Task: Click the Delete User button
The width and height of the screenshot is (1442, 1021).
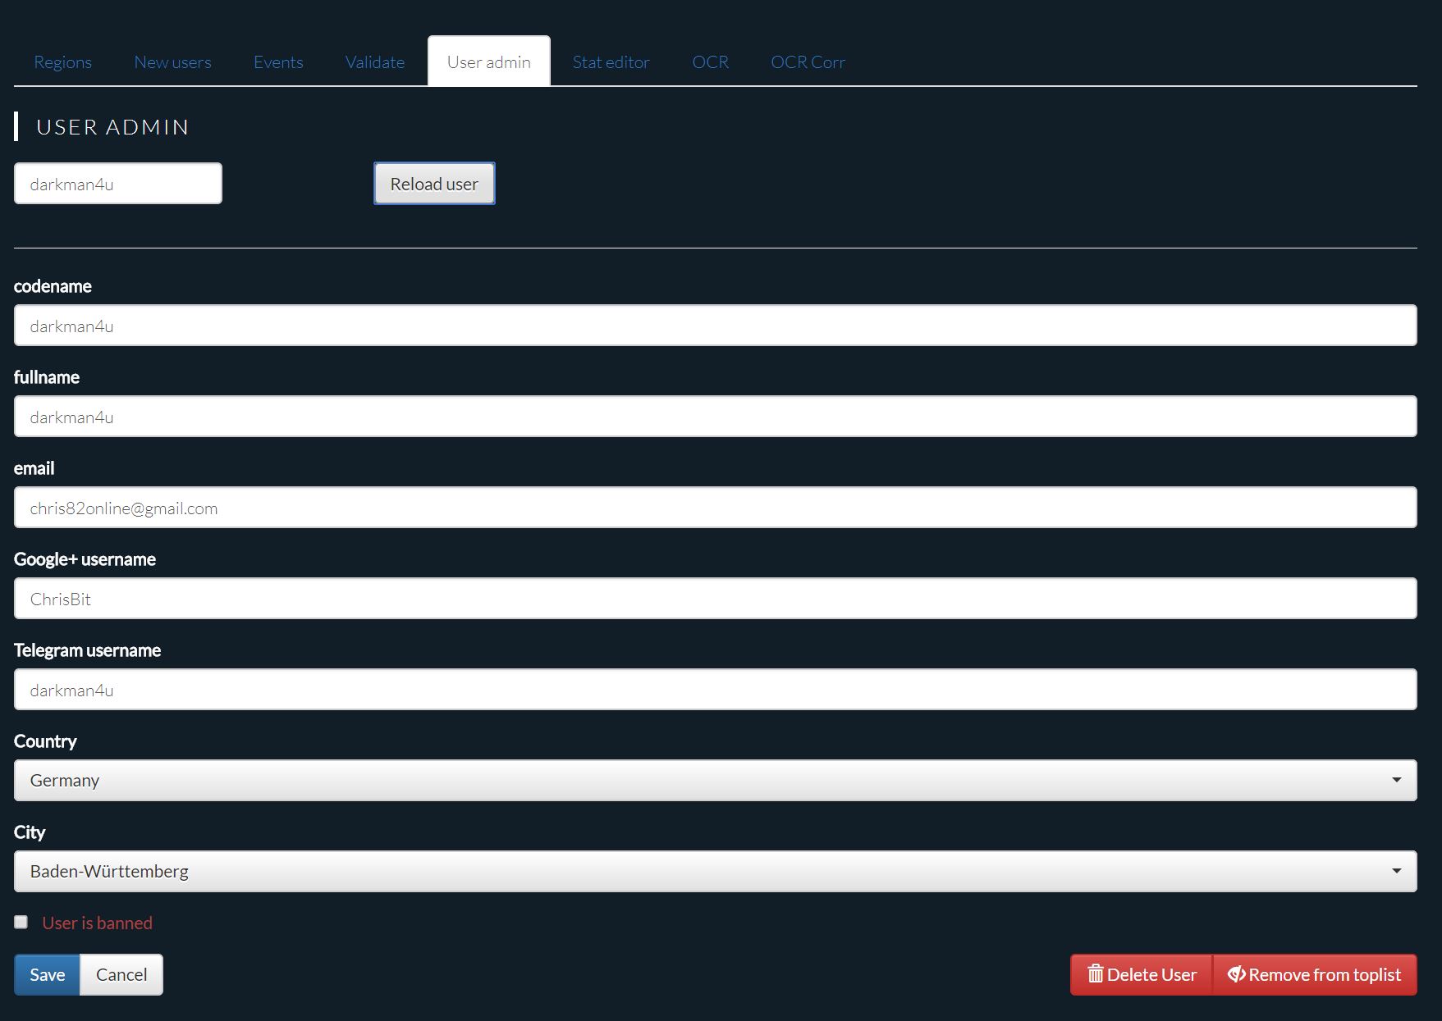Action: (1142, 974)
